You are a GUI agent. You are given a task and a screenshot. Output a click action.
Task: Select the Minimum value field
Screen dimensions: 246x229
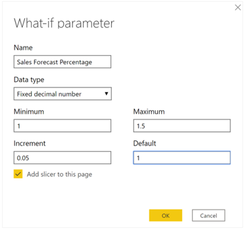(x=62, y=126)
